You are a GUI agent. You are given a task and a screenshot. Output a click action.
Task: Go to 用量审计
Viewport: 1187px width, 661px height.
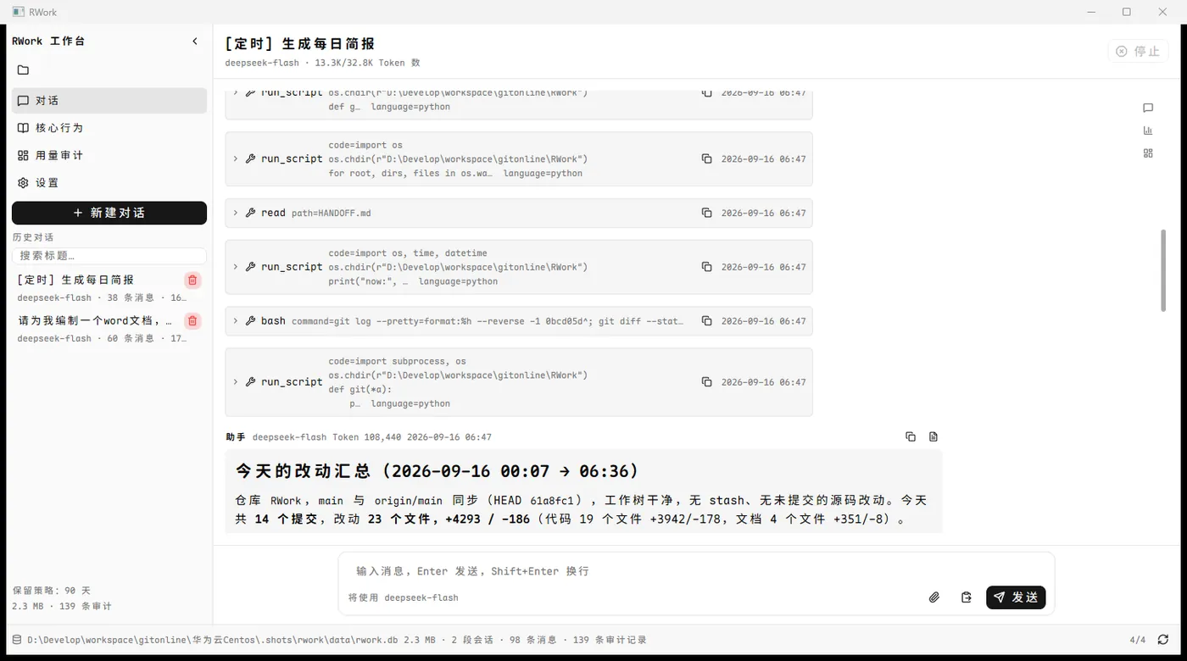click(109, 155)
